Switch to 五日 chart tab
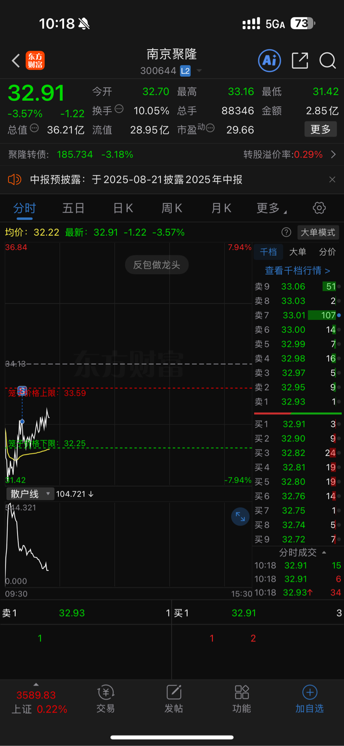344x746 pixels. tap(73, 208)
